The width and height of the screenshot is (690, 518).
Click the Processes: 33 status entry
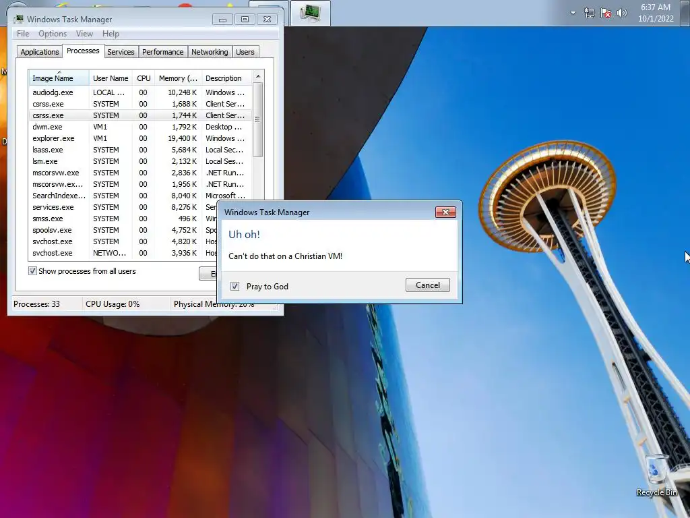click(36, 304)
